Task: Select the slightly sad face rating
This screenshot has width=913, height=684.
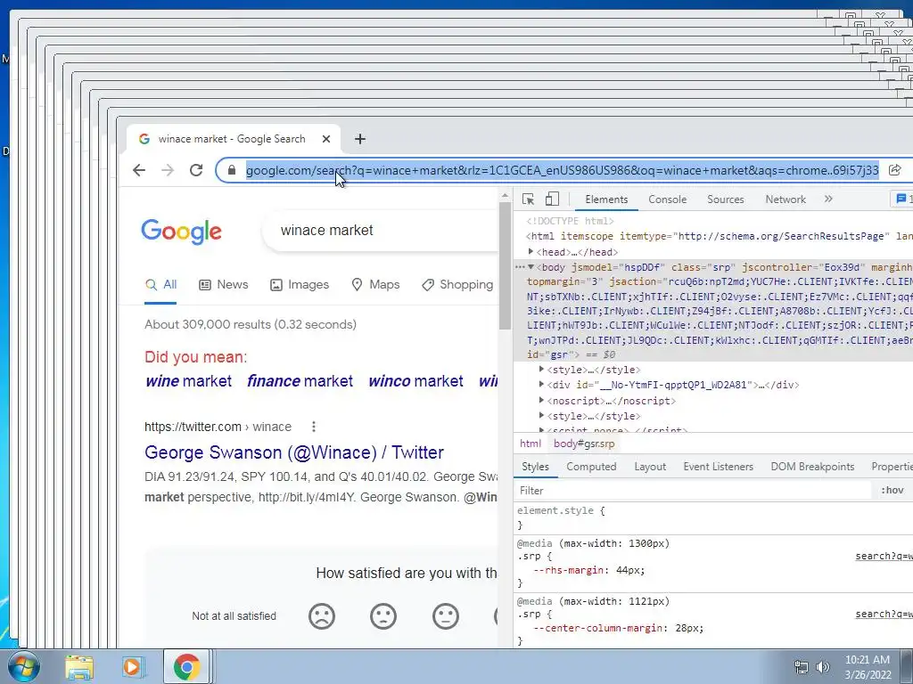Action: (383, 616)
